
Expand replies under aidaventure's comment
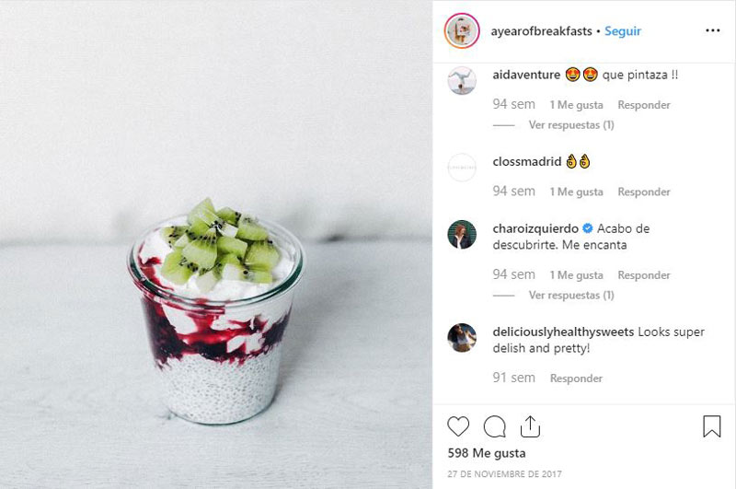point(571,125)
